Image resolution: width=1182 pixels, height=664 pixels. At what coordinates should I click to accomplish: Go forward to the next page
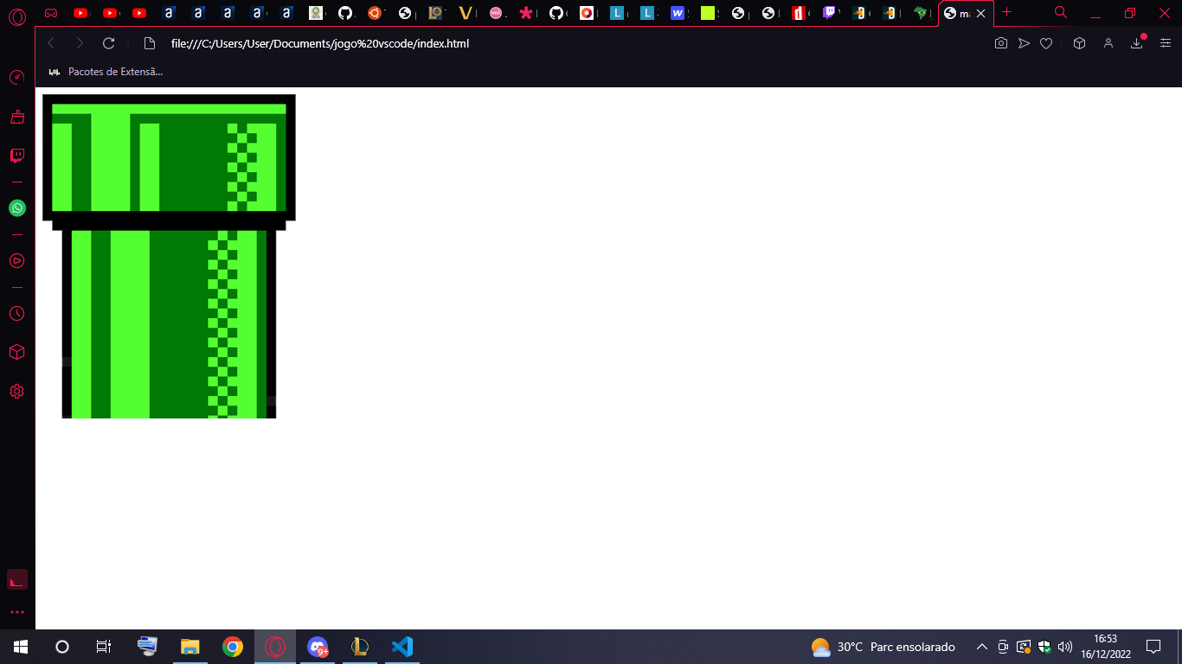80,43
